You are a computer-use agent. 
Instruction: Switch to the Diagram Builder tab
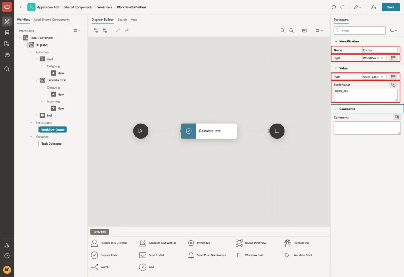click(102, 20)
